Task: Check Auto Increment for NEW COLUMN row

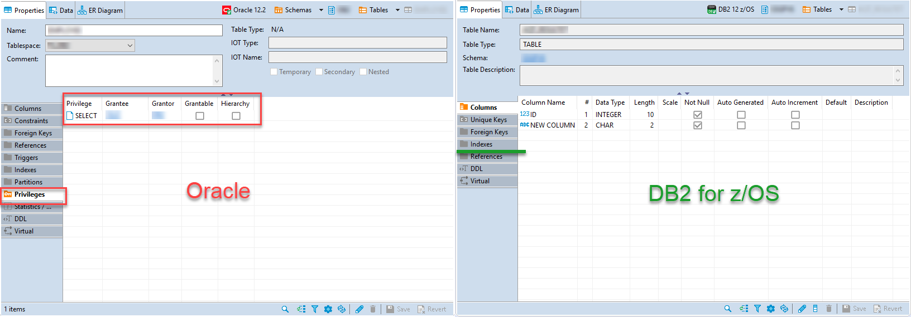Action: pos(795,125)
